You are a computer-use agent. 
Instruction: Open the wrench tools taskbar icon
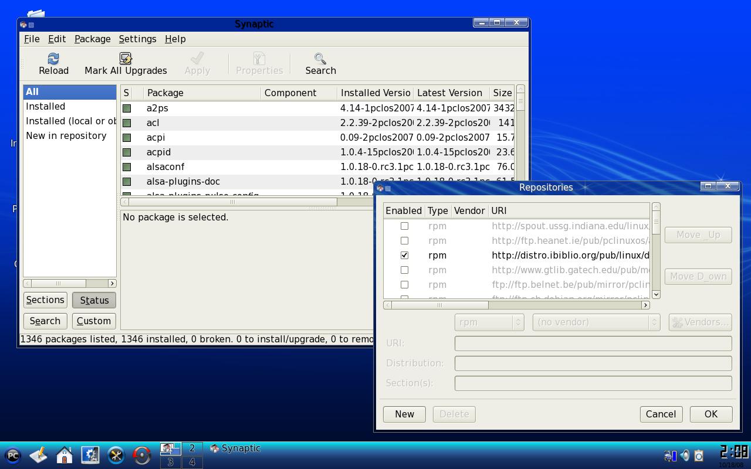tap(116, 456)
